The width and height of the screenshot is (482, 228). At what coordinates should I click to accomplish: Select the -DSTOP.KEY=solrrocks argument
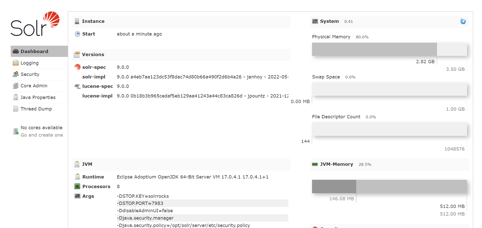(x=203, y=196)
